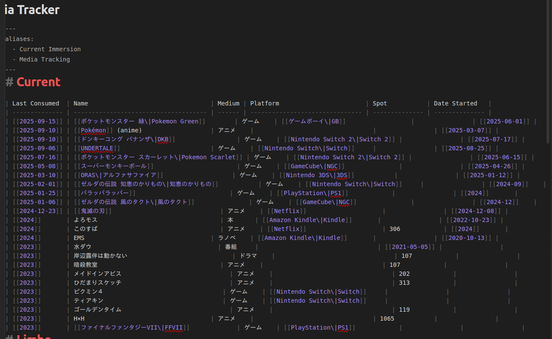Follow the Amazon Kindle link for よろモズ
The height and width of the screenshot is (339, 552).
304,219
